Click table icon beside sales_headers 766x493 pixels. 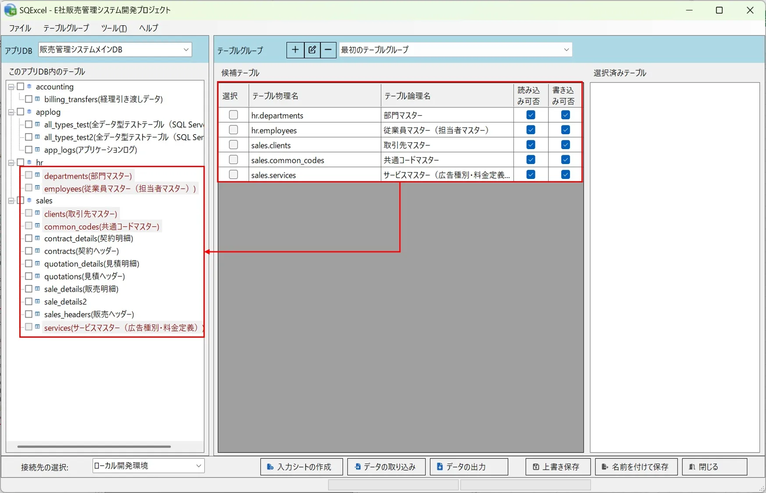38,314
